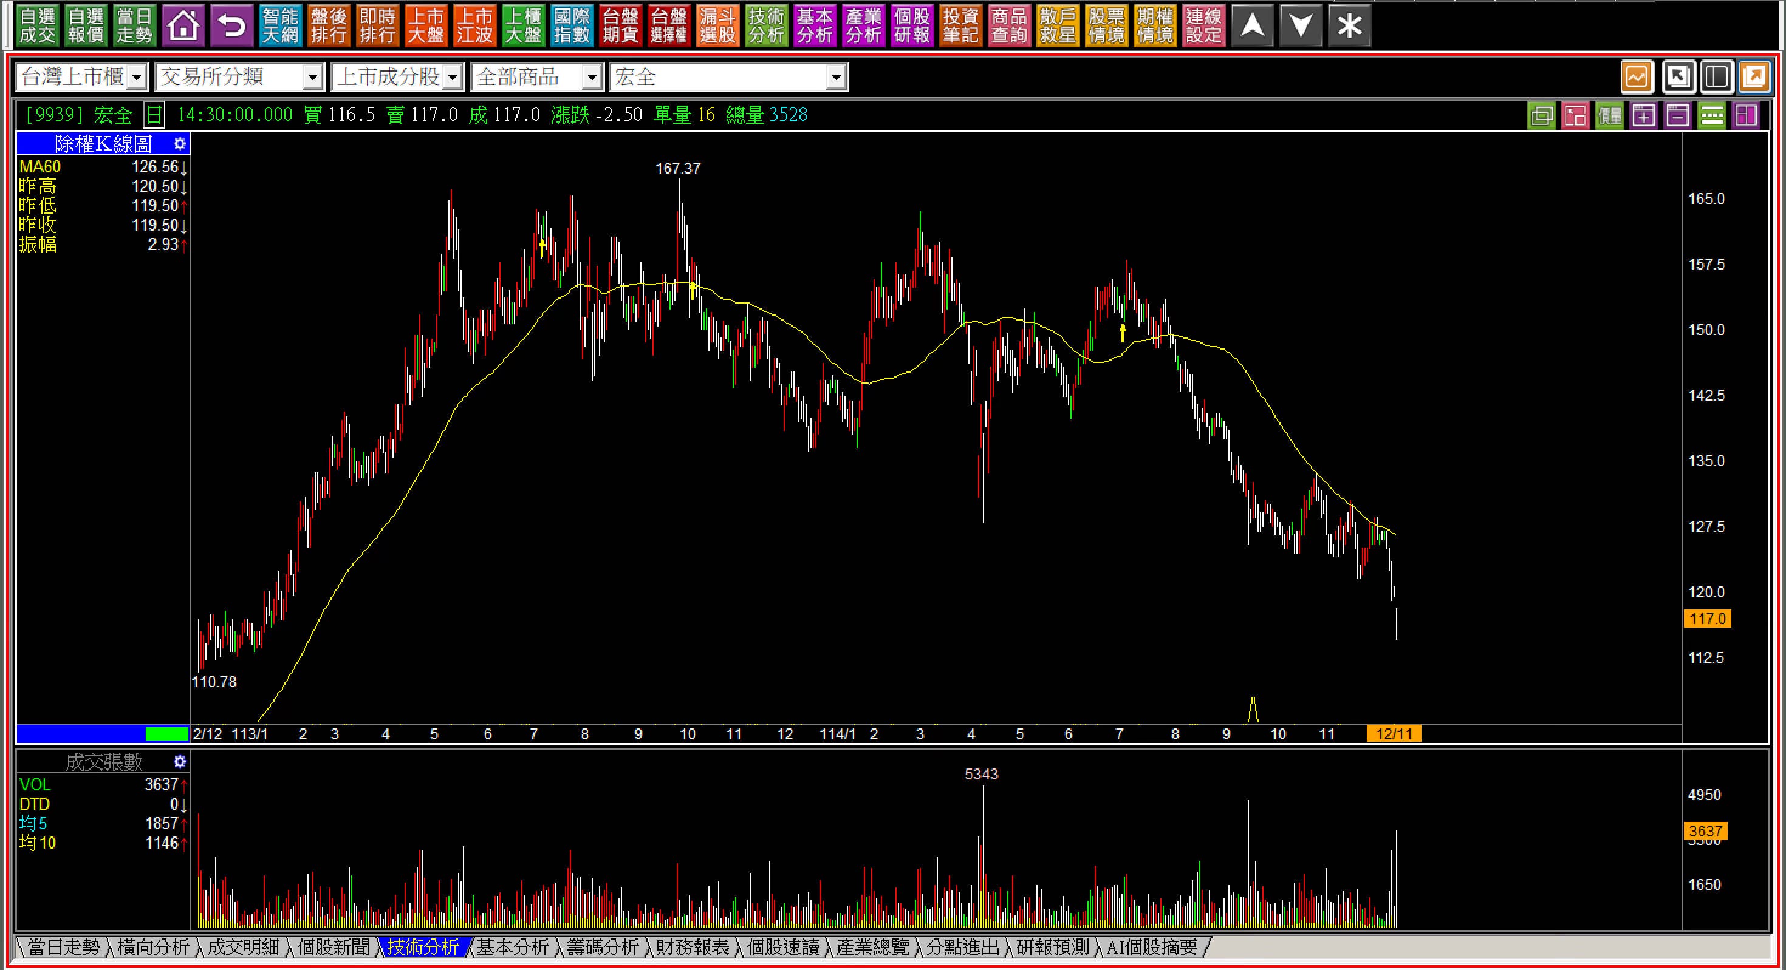Click the purple add-panel plus icon
The width and height of the screenshot is (1786, 970).
(1644, 116)
